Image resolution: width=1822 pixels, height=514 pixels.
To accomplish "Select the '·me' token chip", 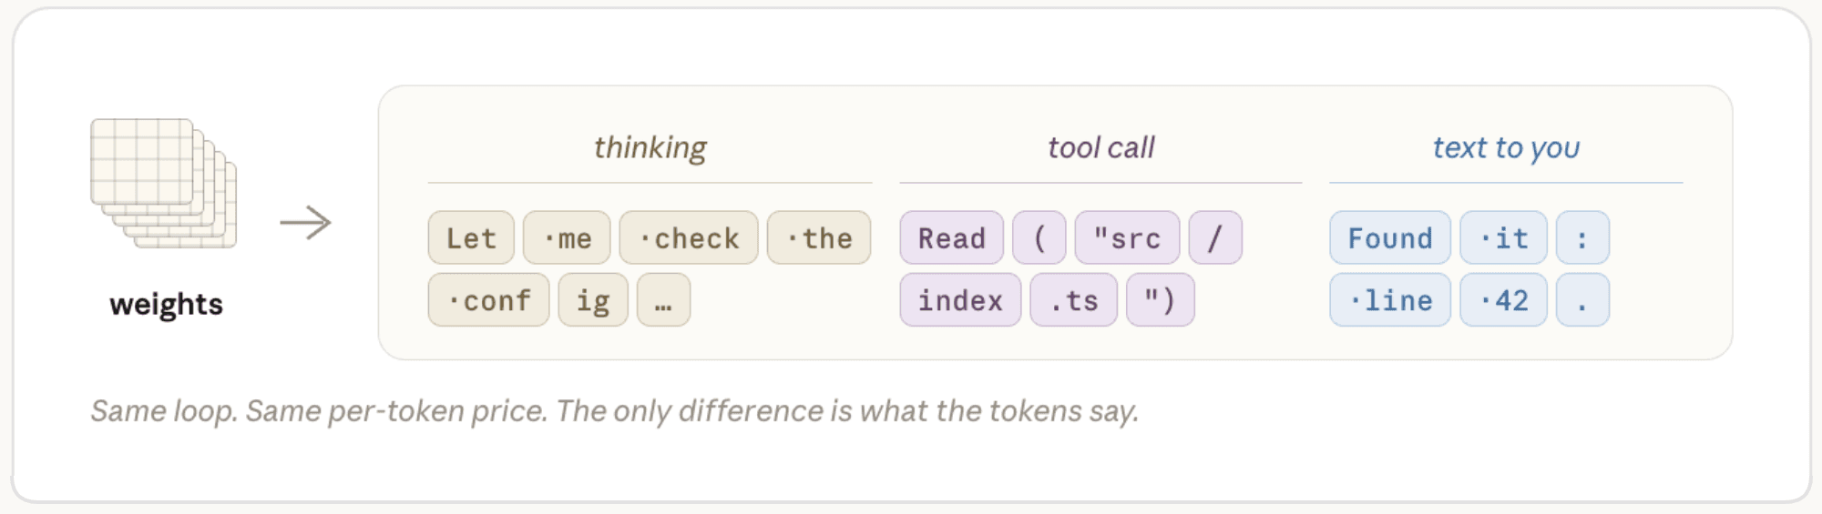I will coord(567,238).
